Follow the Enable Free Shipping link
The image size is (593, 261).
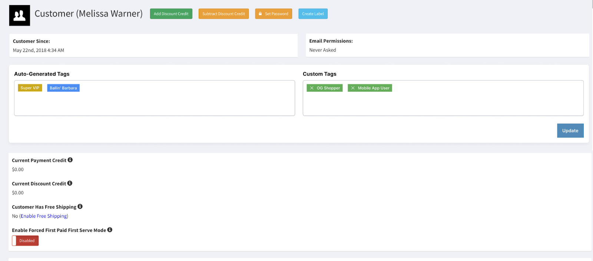[44, 216]
